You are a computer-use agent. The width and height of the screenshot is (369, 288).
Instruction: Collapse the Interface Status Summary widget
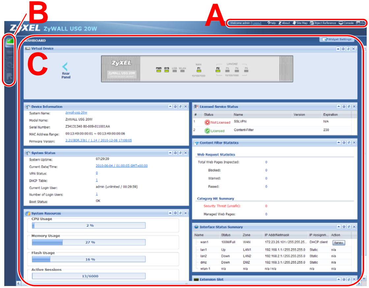(339, 227)
